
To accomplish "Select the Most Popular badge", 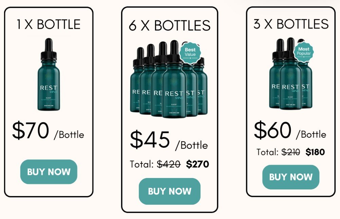I will pos(304,51).
